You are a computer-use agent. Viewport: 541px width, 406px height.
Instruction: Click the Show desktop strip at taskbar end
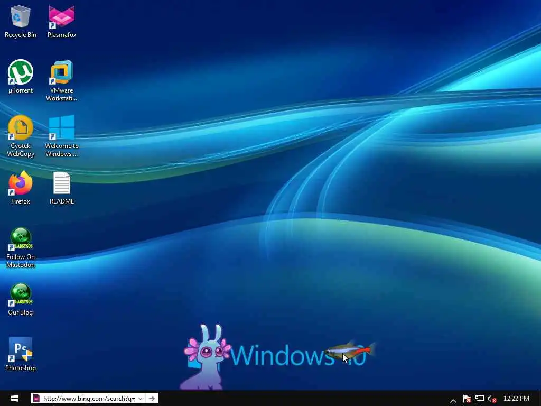tap(538, 399)
